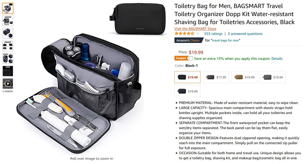Select the first product thumbnail image
The height and width of the screenshot is (164, 306).
point(8,8)
